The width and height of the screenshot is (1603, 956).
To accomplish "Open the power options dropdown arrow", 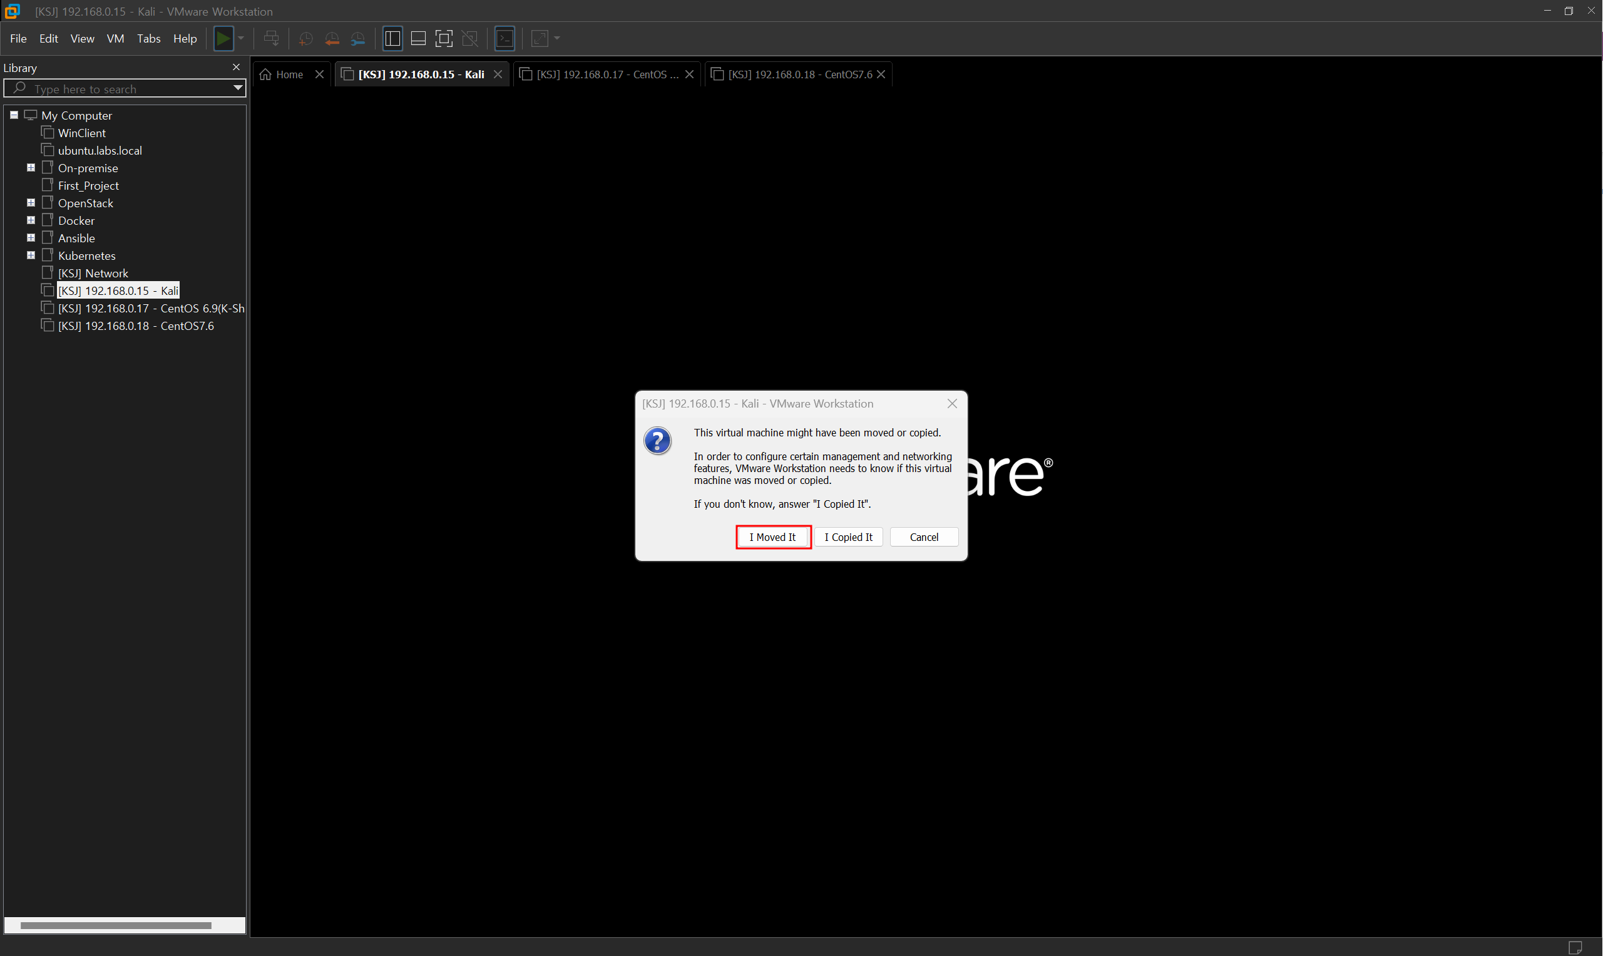I will tap(242, 39).
